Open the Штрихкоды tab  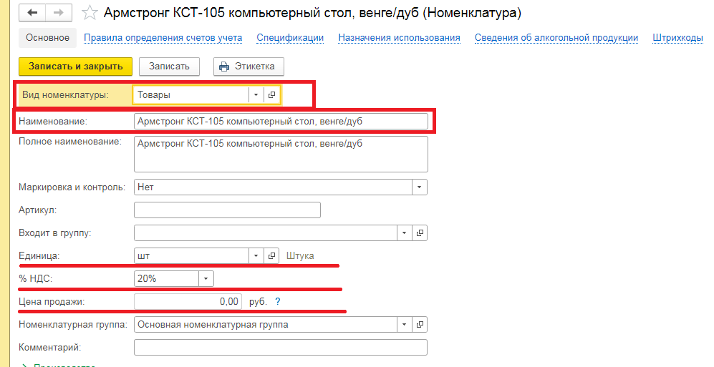click(x=677, y=38)
